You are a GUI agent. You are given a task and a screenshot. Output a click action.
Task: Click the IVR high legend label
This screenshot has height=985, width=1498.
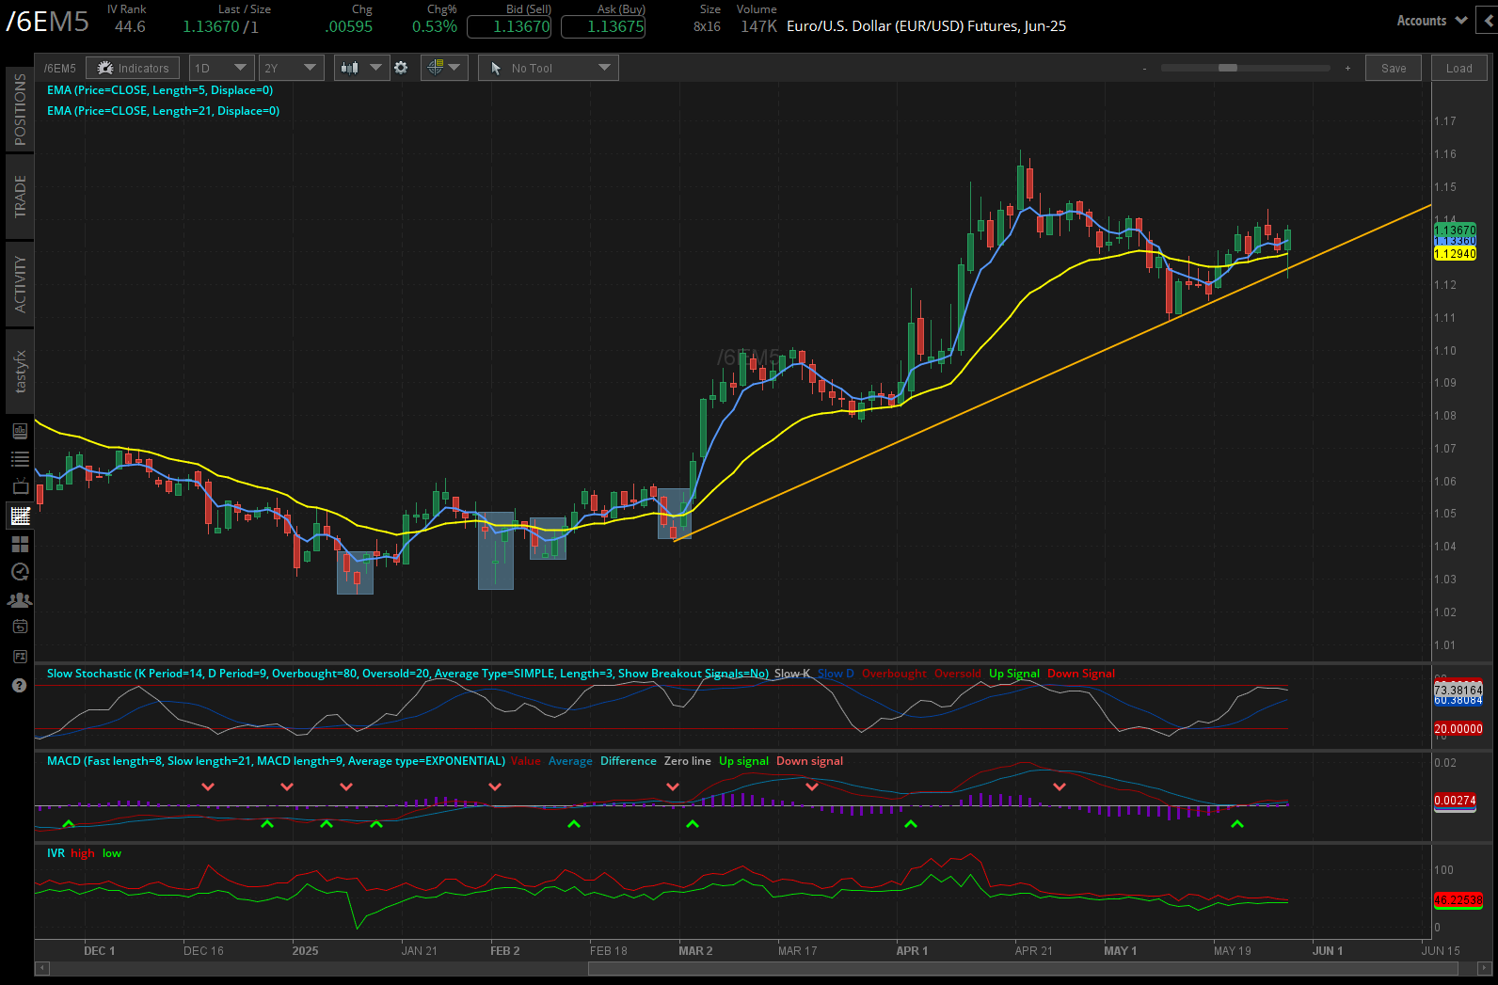tap(83, 853)
